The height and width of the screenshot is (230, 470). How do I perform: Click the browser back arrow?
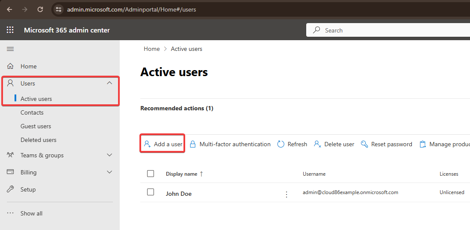click(x=9, y=9)
